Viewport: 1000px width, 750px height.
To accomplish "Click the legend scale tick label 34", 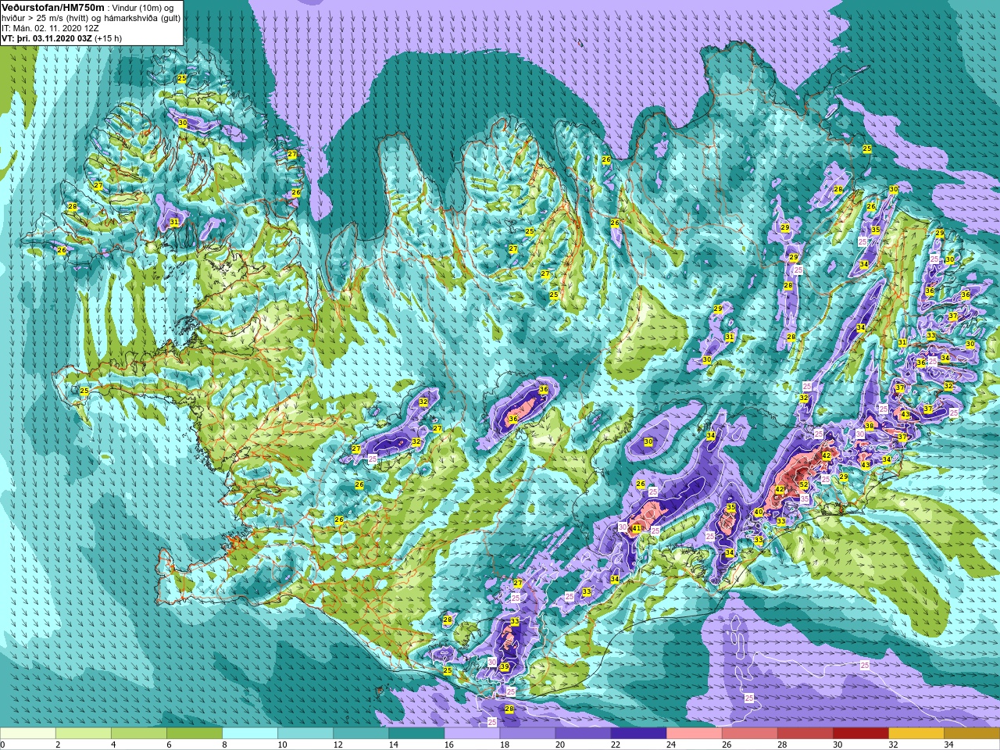I will tap(948, 745).
